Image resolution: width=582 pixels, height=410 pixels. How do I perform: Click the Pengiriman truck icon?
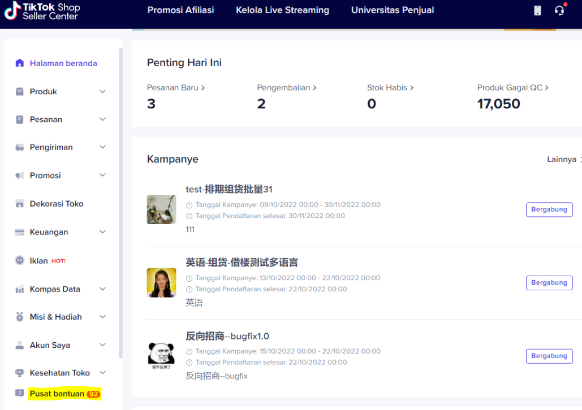(20, 147)
